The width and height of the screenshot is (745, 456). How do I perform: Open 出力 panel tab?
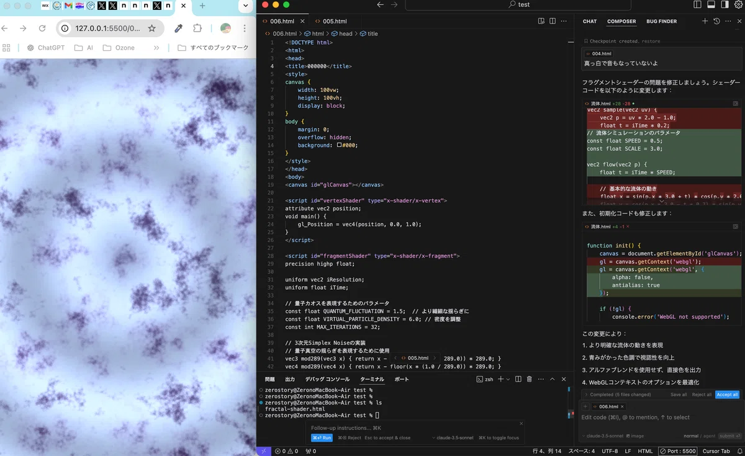pyautogui.click(x=290, y=379)
